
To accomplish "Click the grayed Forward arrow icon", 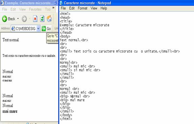I will [24, 19].
